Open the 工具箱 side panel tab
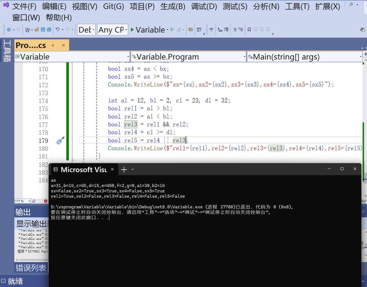The width and height of the screenshot is (367, 287). [7, 51]
